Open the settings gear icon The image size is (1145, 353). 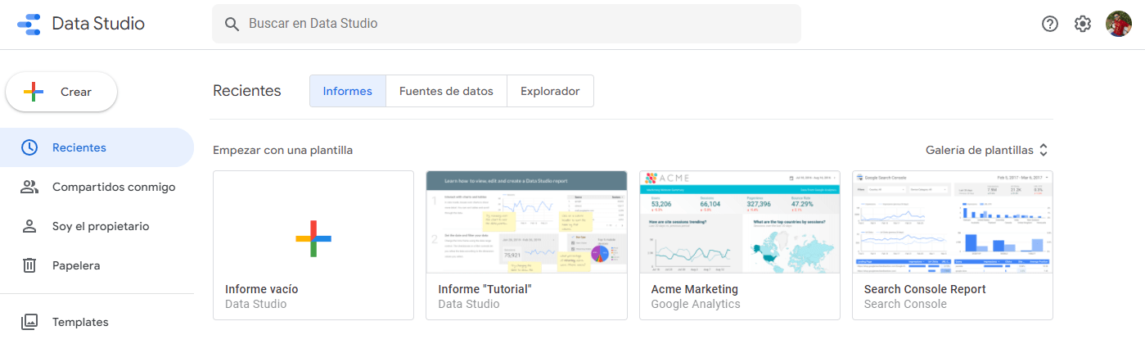(1083, 24)
